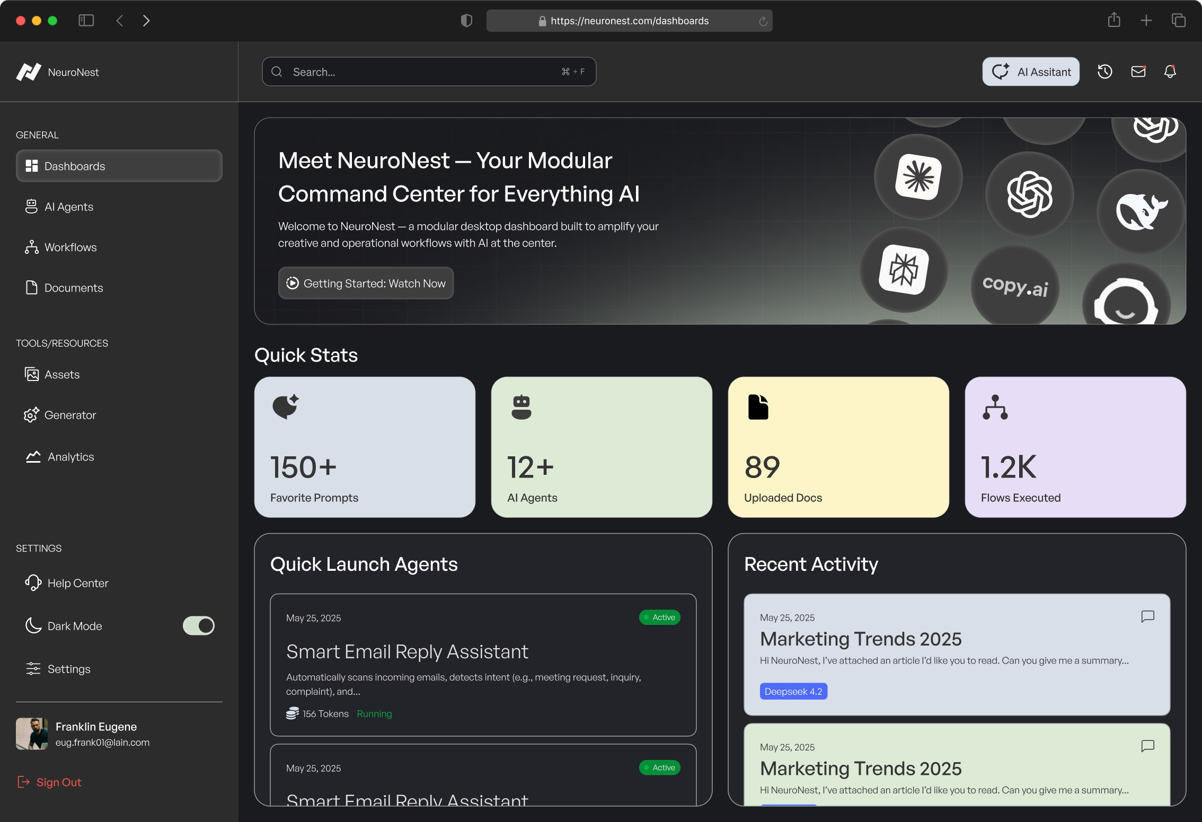1202x822 pixels.
Task: Open the Generator tool
Action: pyautogui.click(x=70, y=415)
